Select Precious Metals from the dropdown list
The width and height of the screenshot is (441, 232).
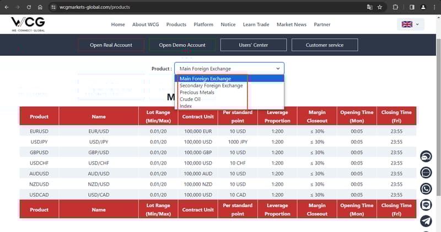pyautogui.click(x=197, y=92)
